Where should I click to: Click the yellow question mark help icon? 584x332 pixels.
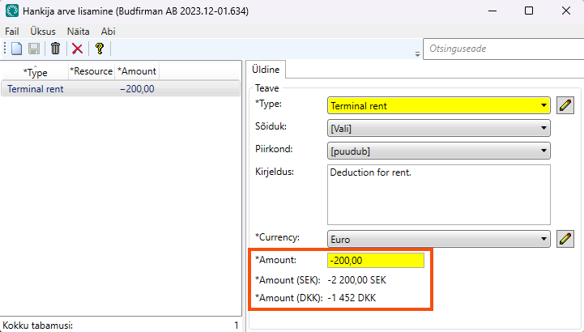pos(100,49)
